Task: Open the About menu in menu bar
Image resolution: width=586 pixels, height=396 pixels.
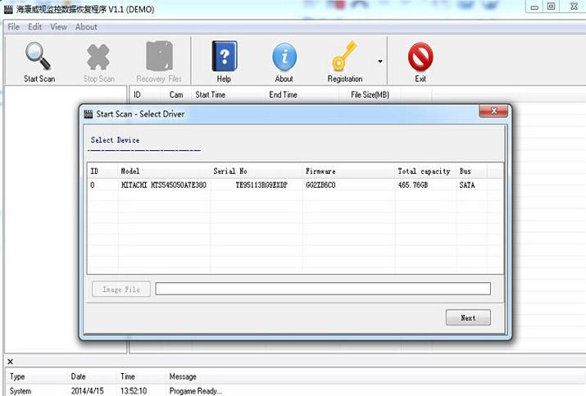Action: coord(86,27)
